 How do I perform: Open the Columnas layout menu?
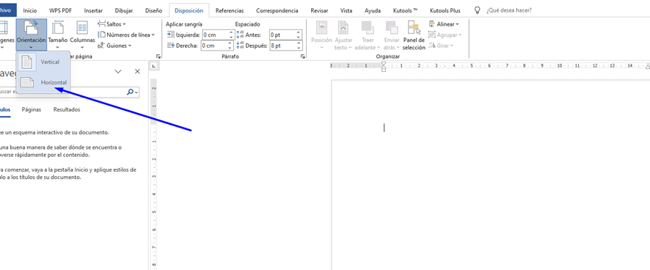(x=82, y=34)
